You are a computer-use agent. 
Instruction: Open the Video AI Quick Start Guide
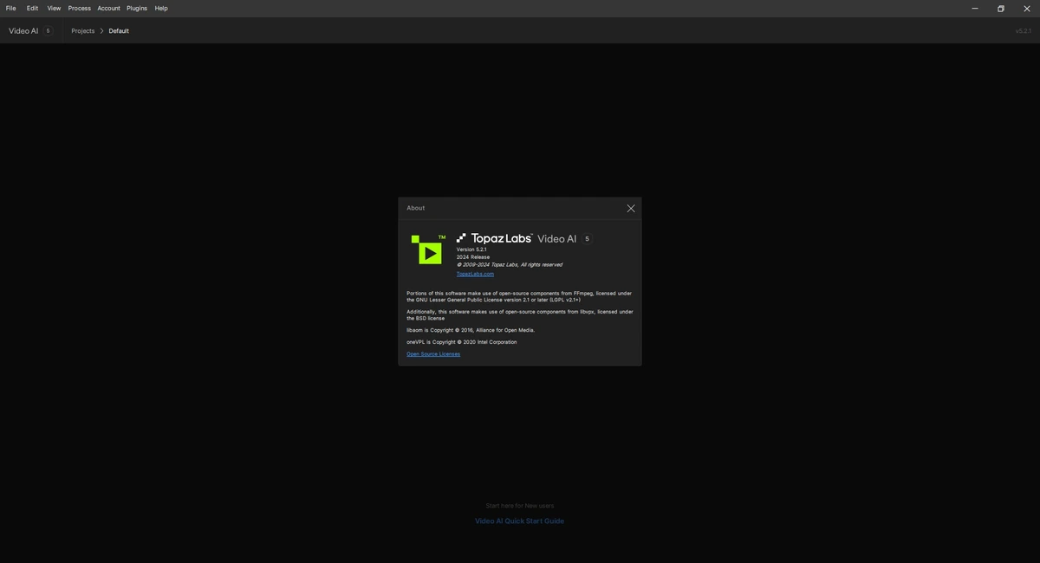pos(519,521)
